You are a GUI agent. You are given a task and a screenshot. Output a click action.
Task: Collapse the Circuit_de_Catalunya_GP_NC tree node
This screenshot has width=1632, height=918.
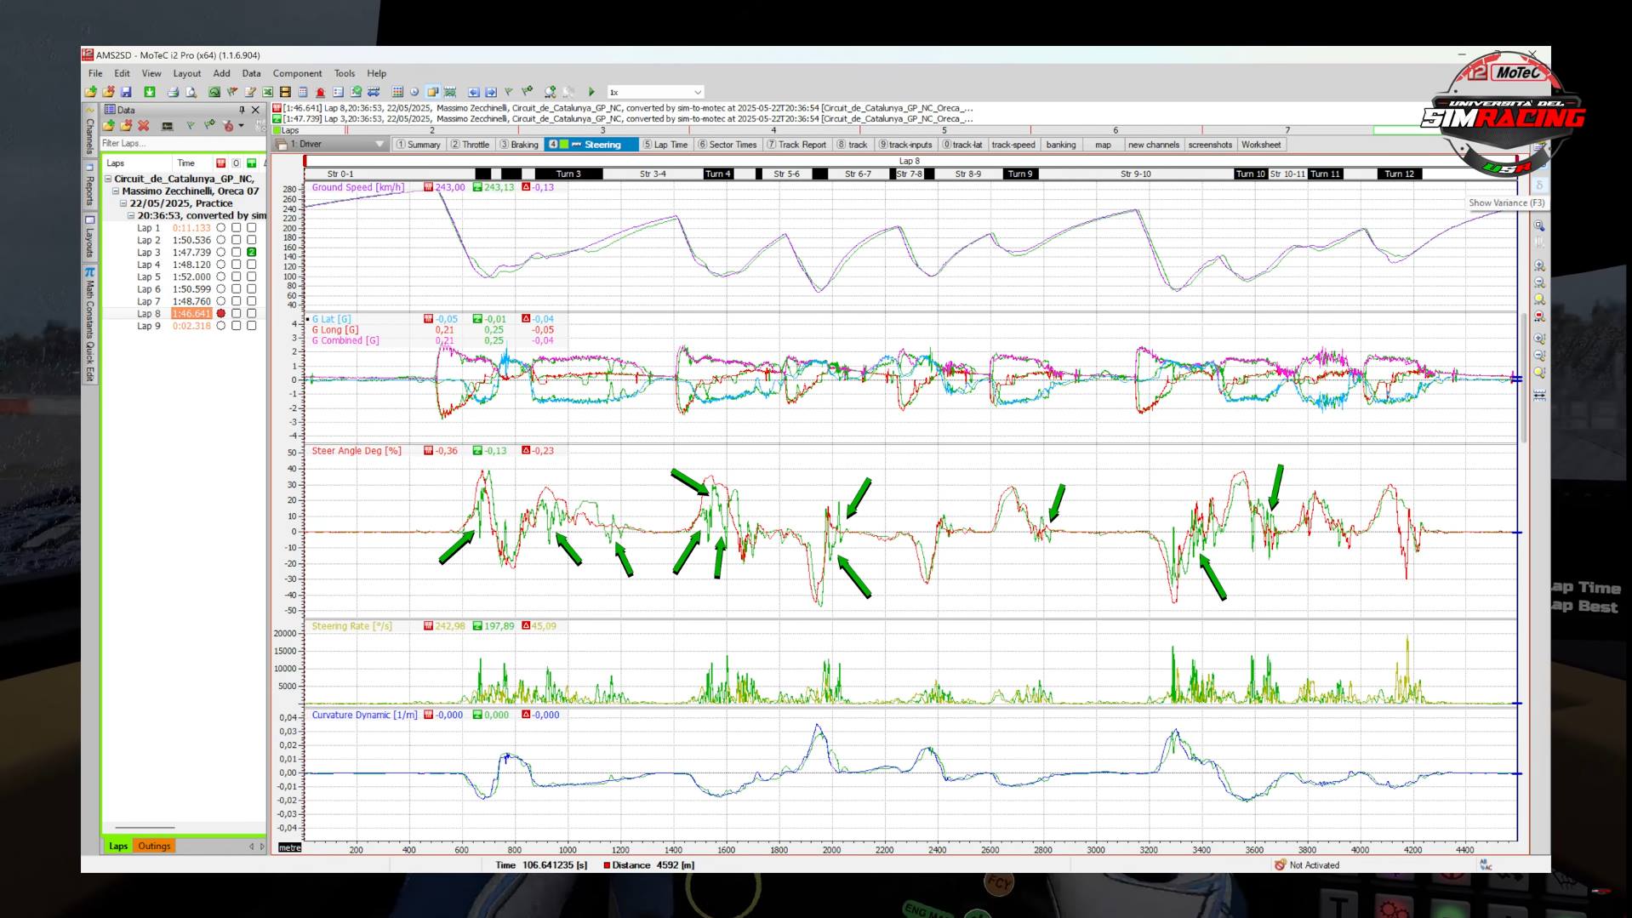click(109, 180)
